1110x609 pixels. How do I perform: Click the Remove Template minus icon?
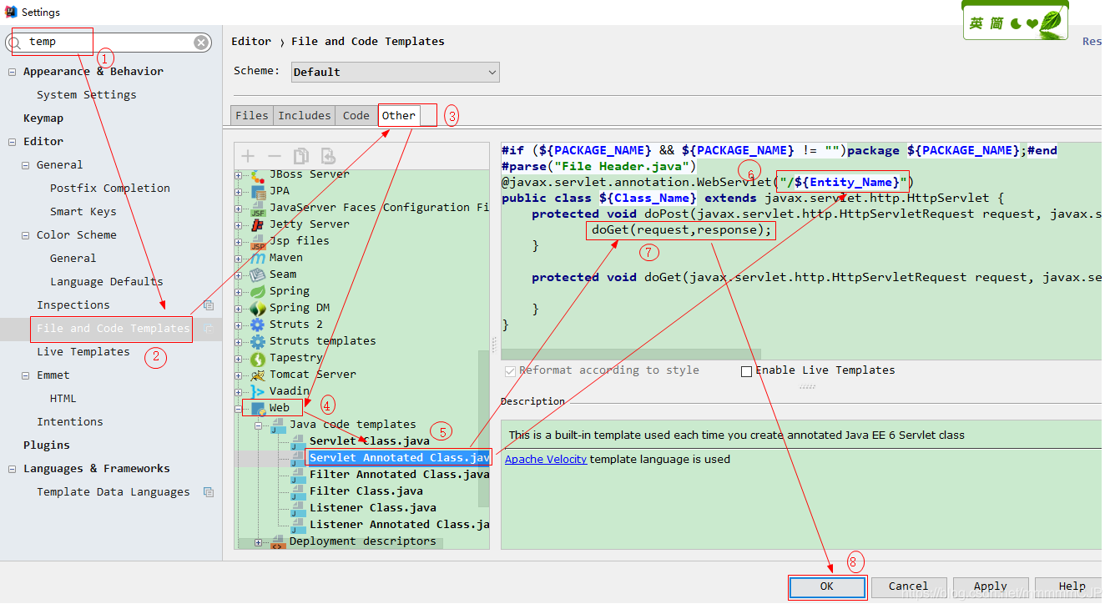click(274, 156)
